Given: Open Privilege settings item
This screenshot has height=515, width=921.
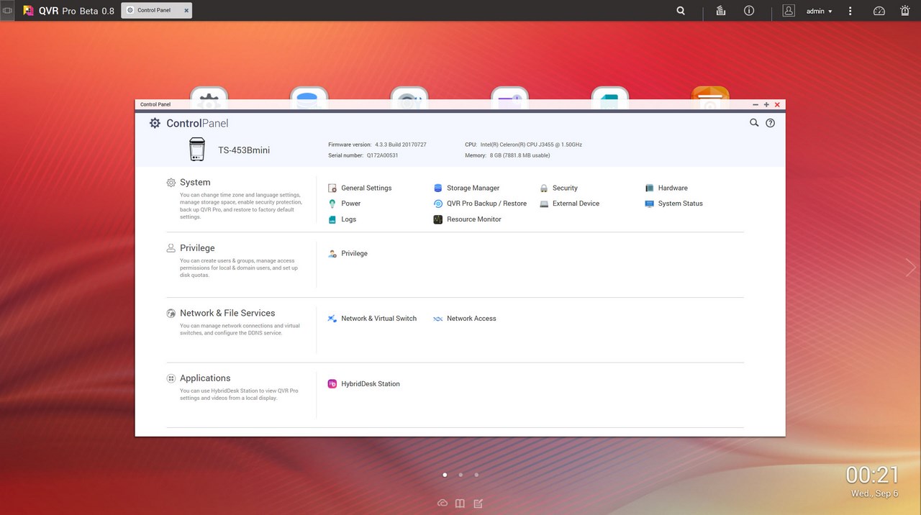Looking at the screenshot, I should pos(348,253).
